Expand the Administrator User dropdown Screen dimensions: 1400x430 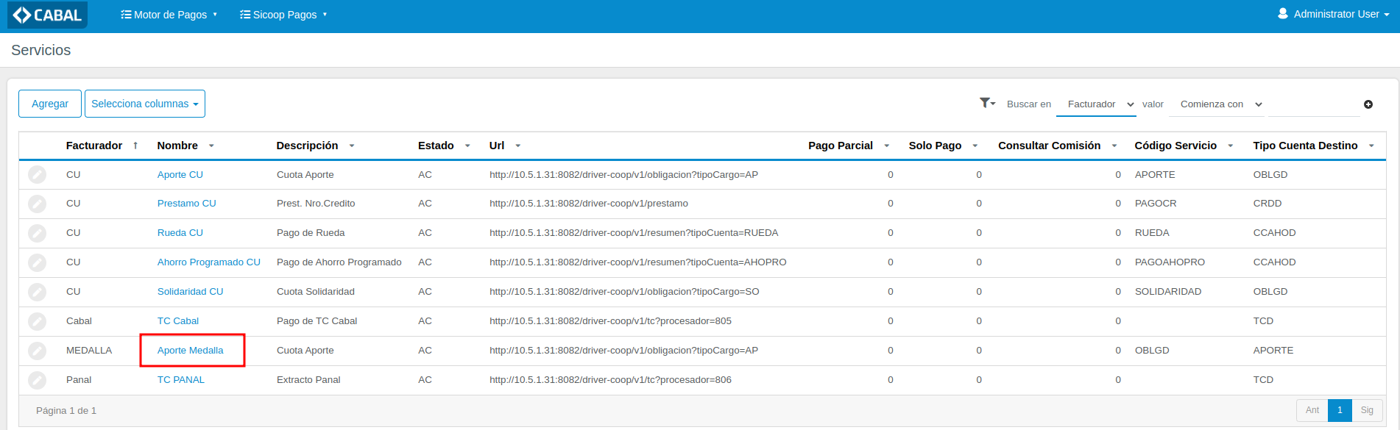(x=1333, y=14)
